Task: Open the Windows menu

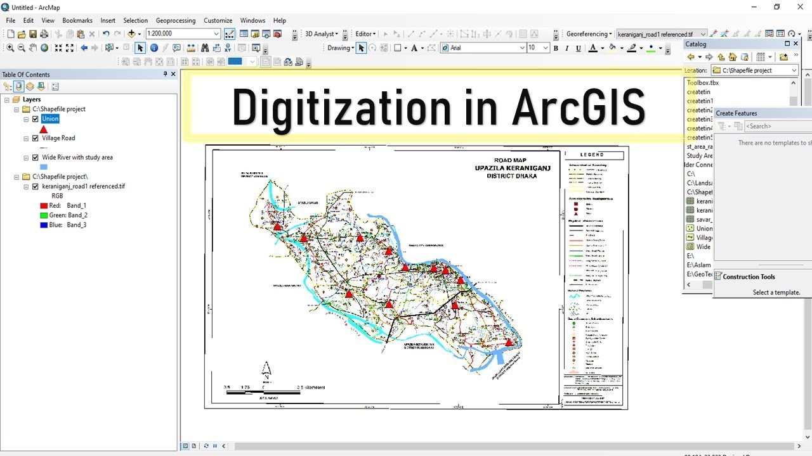Action: click(x=252, y=20)
